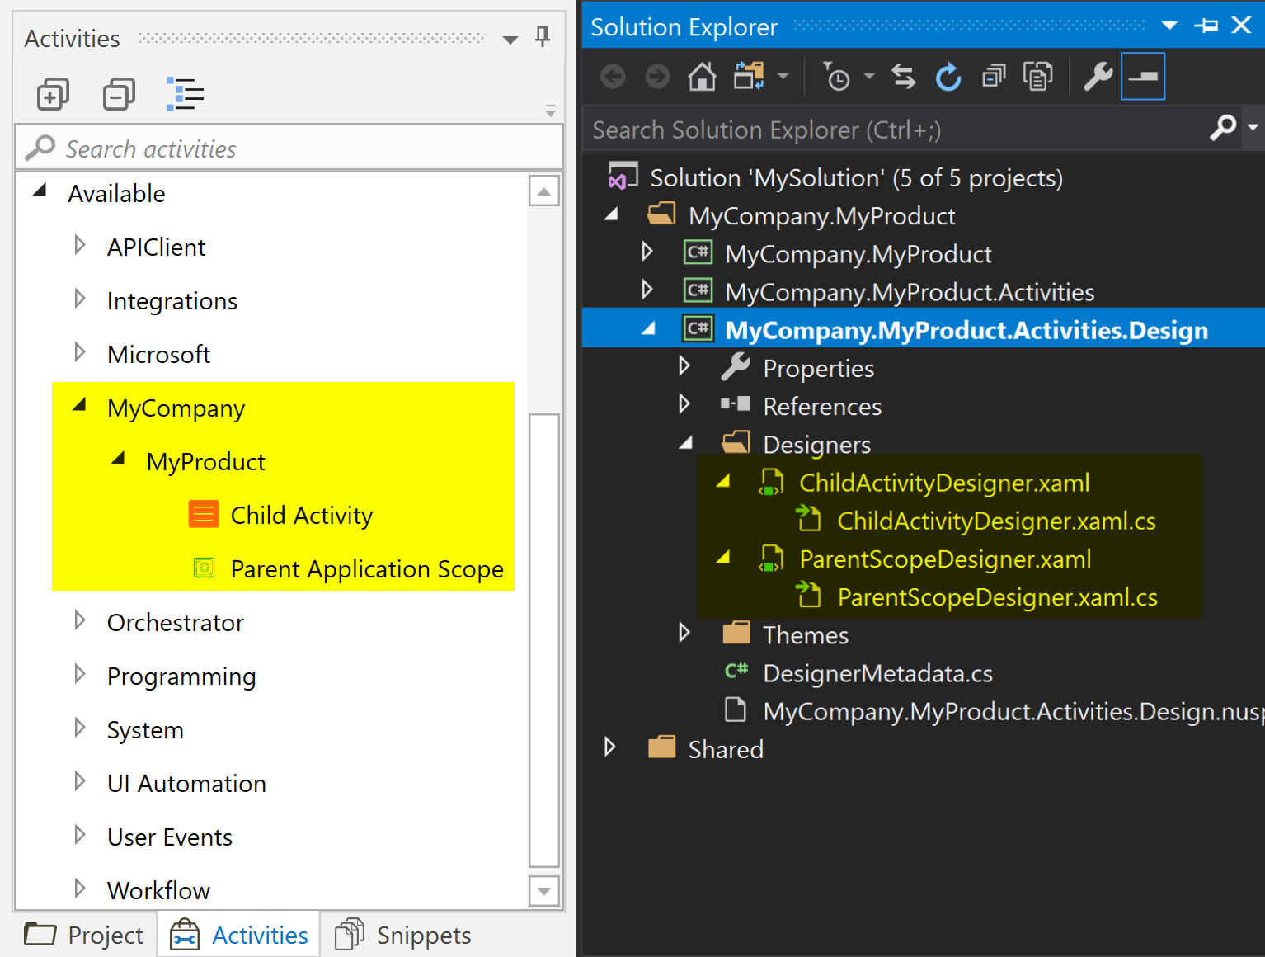Expand the References node
This screenshot has height=957, width=1265.
(684, 403)
